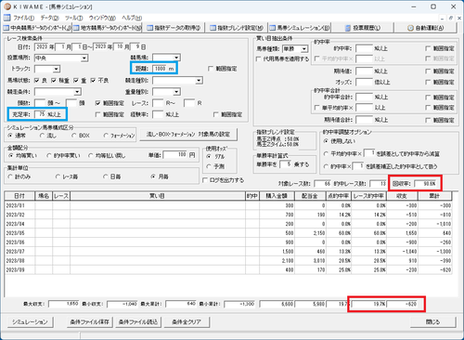The height and width of the screenshot is (340, 464).
Task: Open 指数ブレンド設定 toolbar icon
Action: (x=213, y=28)
